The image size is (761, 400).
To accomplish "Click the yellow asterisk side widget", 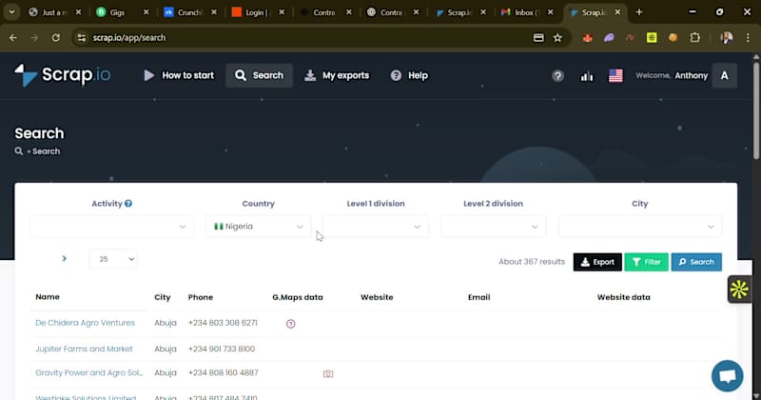I will click(739, 290).
